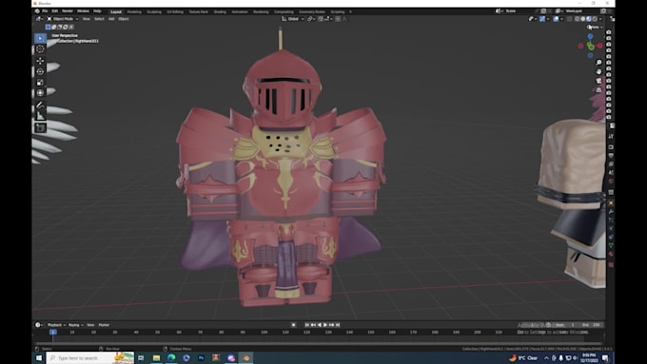Activate the Transform tool
This screenshot has height=364, width=647.
point(40,93)
